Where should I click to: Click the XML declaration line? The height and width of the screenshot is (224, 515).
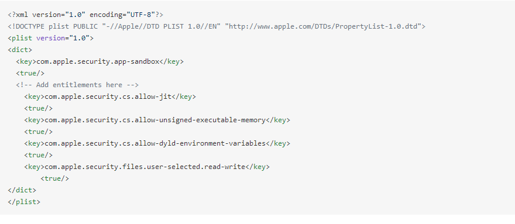coord(85,15)
